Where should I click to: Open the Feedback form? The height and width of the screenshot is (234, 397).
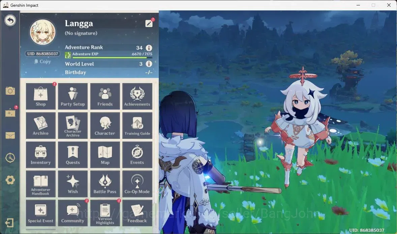tap(137, 213)
